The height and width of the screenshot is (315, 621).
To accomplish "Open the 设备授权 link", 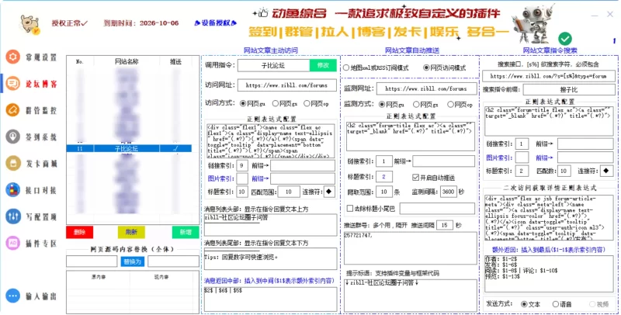I will 216,23.
